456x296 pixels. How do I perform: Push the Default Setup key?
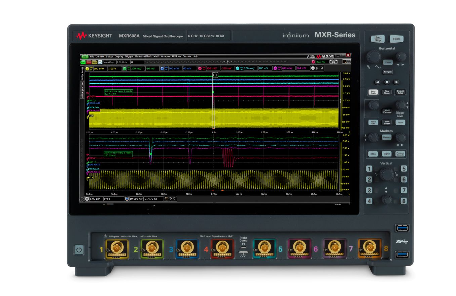pyautogui.click(x=400, y=92)
